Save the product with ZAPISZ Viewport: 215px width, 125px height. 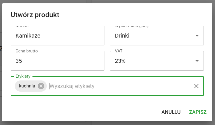pyautogui.click(x=198, y=112)
